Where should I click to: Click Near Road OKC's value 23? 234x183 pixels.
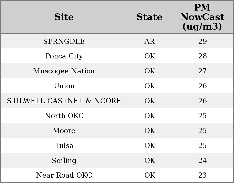click(202, 175)
